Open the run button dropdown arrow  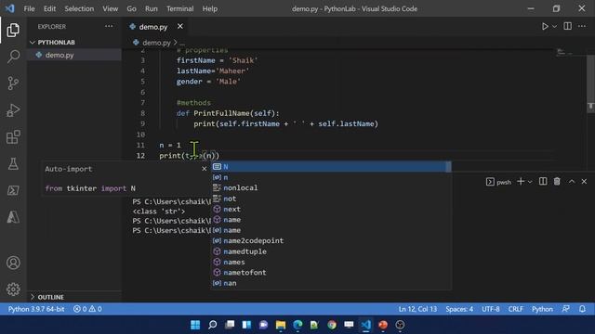554,27
